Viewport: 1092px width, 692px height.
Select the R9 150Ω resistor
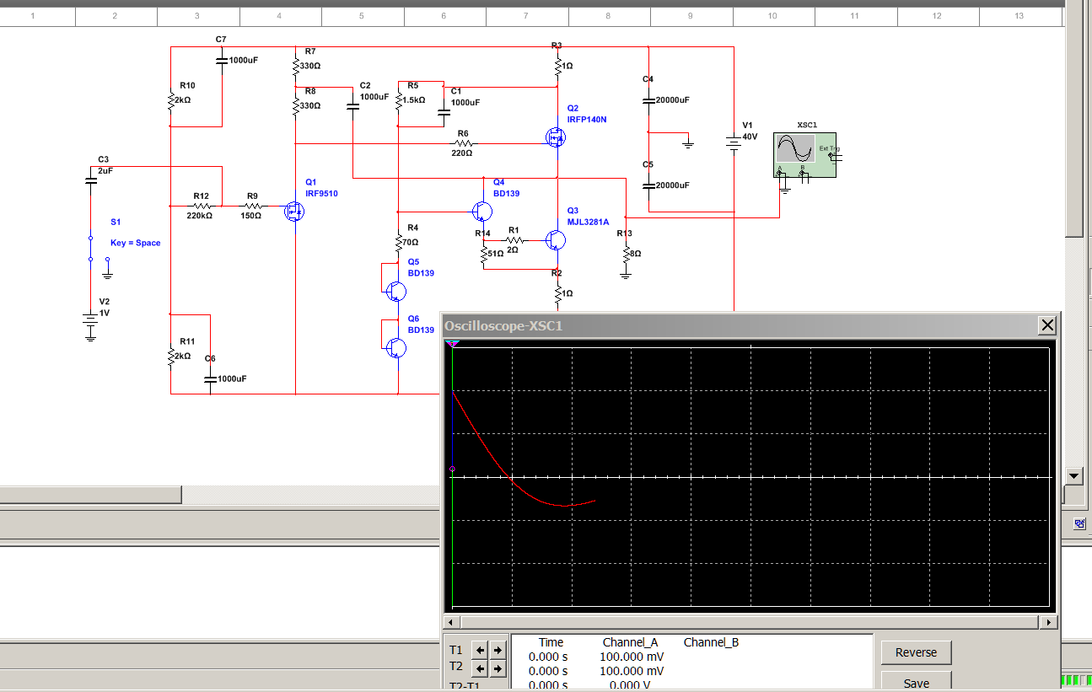[x=252, y=205]
